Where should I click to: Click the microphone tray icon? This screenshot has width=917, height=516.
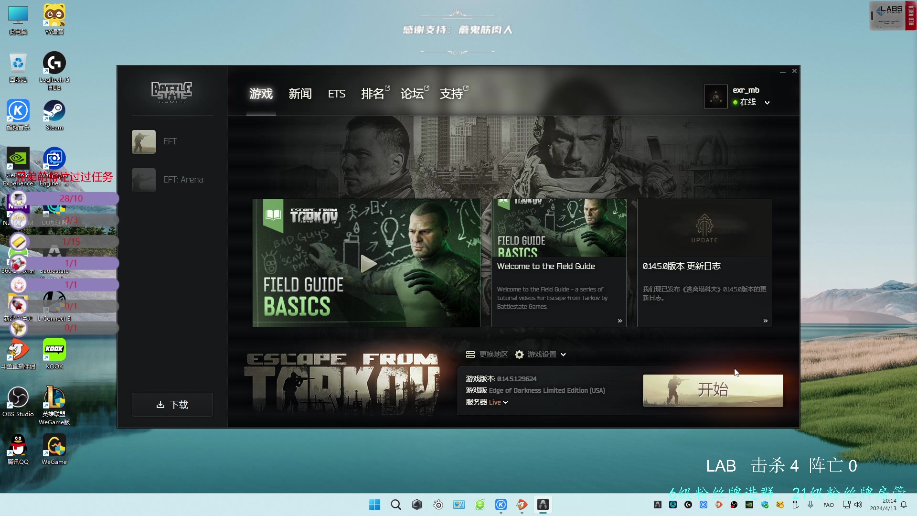810,505
